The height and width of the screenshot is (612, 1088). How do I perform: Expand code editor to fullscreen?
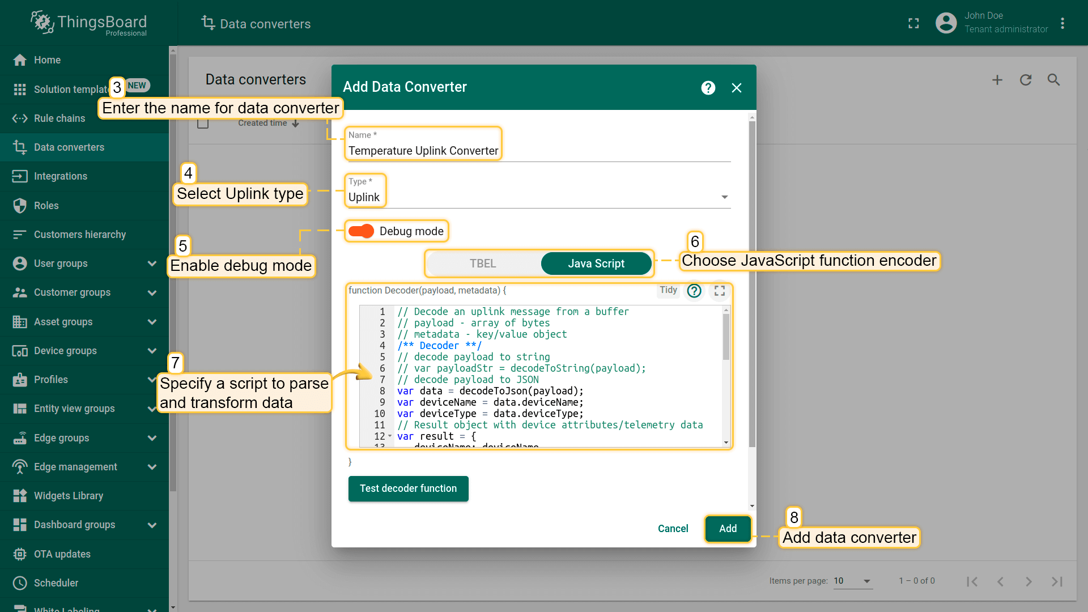coord(720,291)
